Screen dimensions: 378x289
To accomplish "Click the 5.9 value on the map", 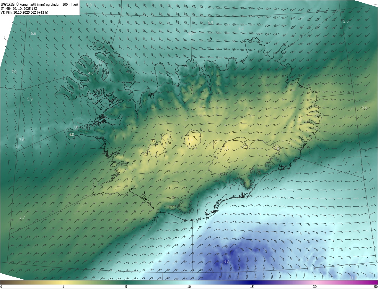I will (30, 99).
